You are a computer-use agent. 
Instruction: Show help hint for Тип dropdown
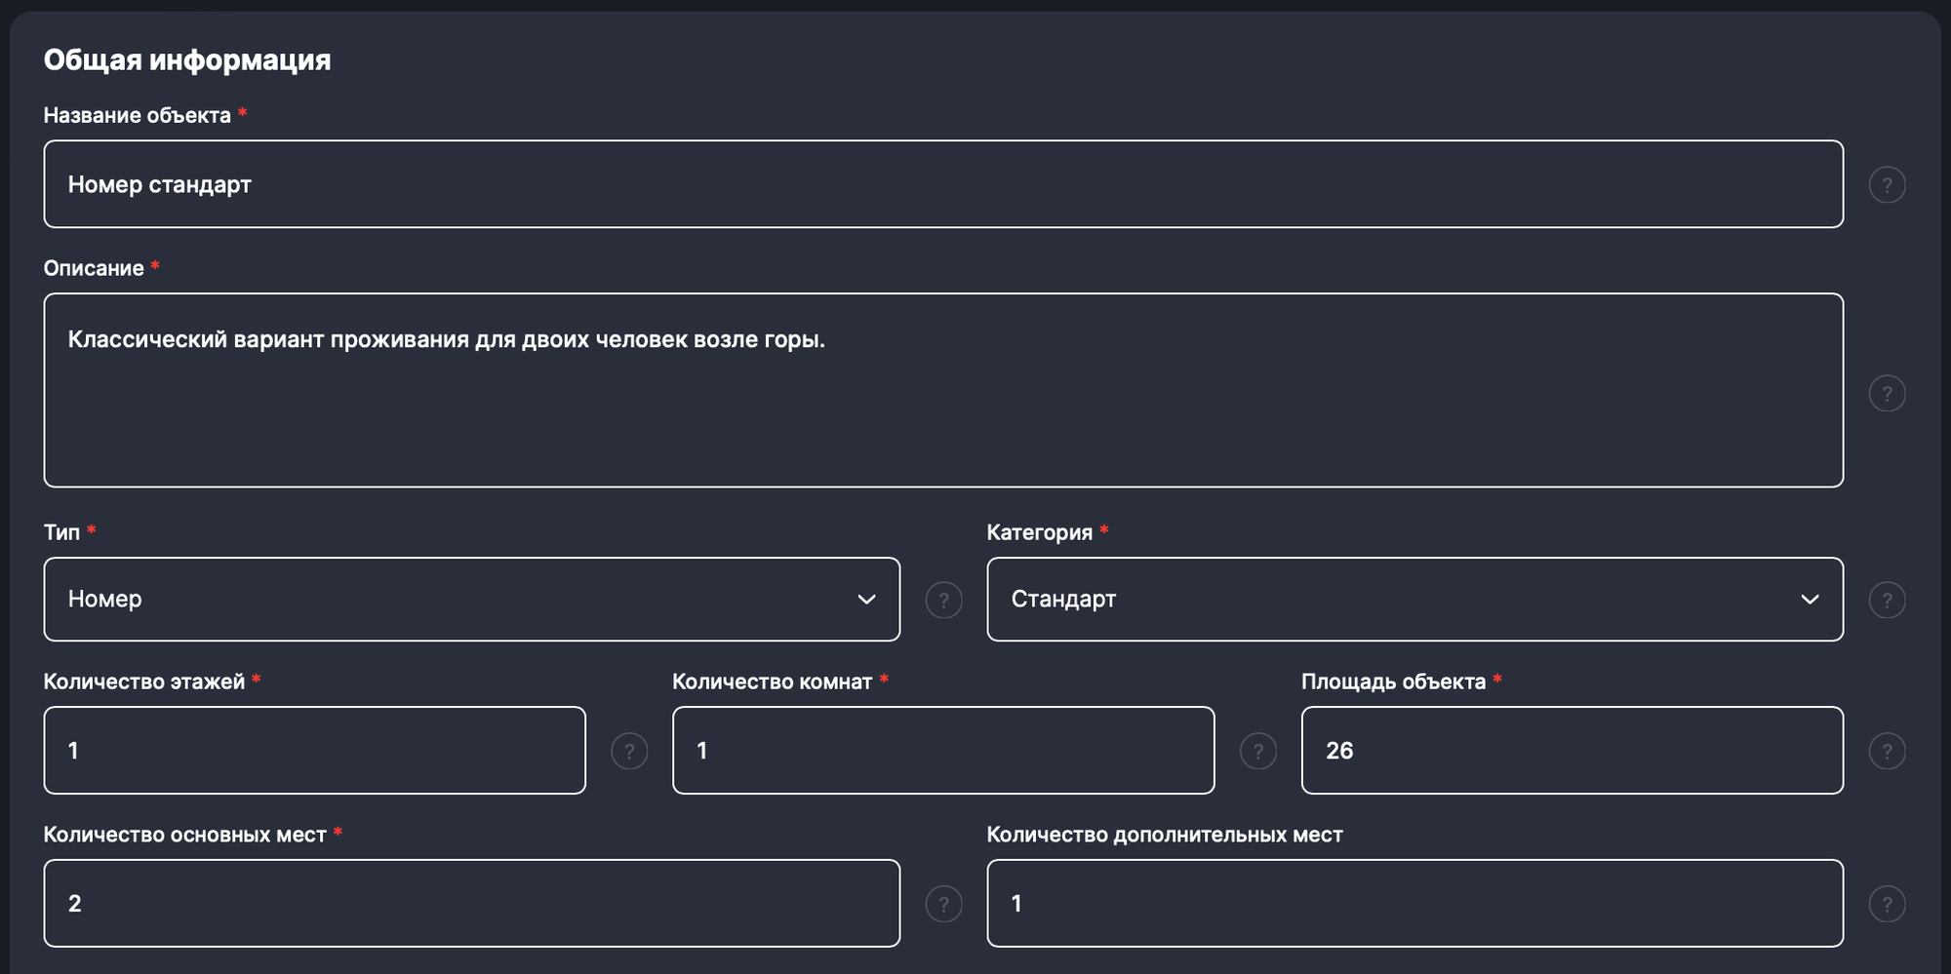pos(943,601)
